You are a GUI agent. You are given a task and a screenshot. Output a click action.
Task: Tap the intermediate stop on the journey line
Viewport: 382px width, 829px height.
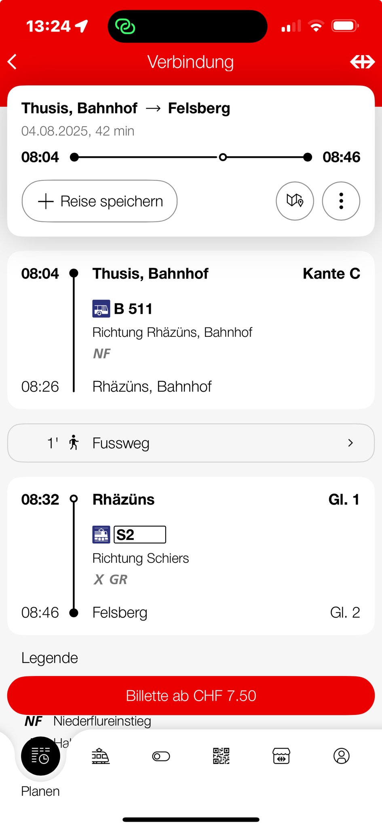(223, 157)
